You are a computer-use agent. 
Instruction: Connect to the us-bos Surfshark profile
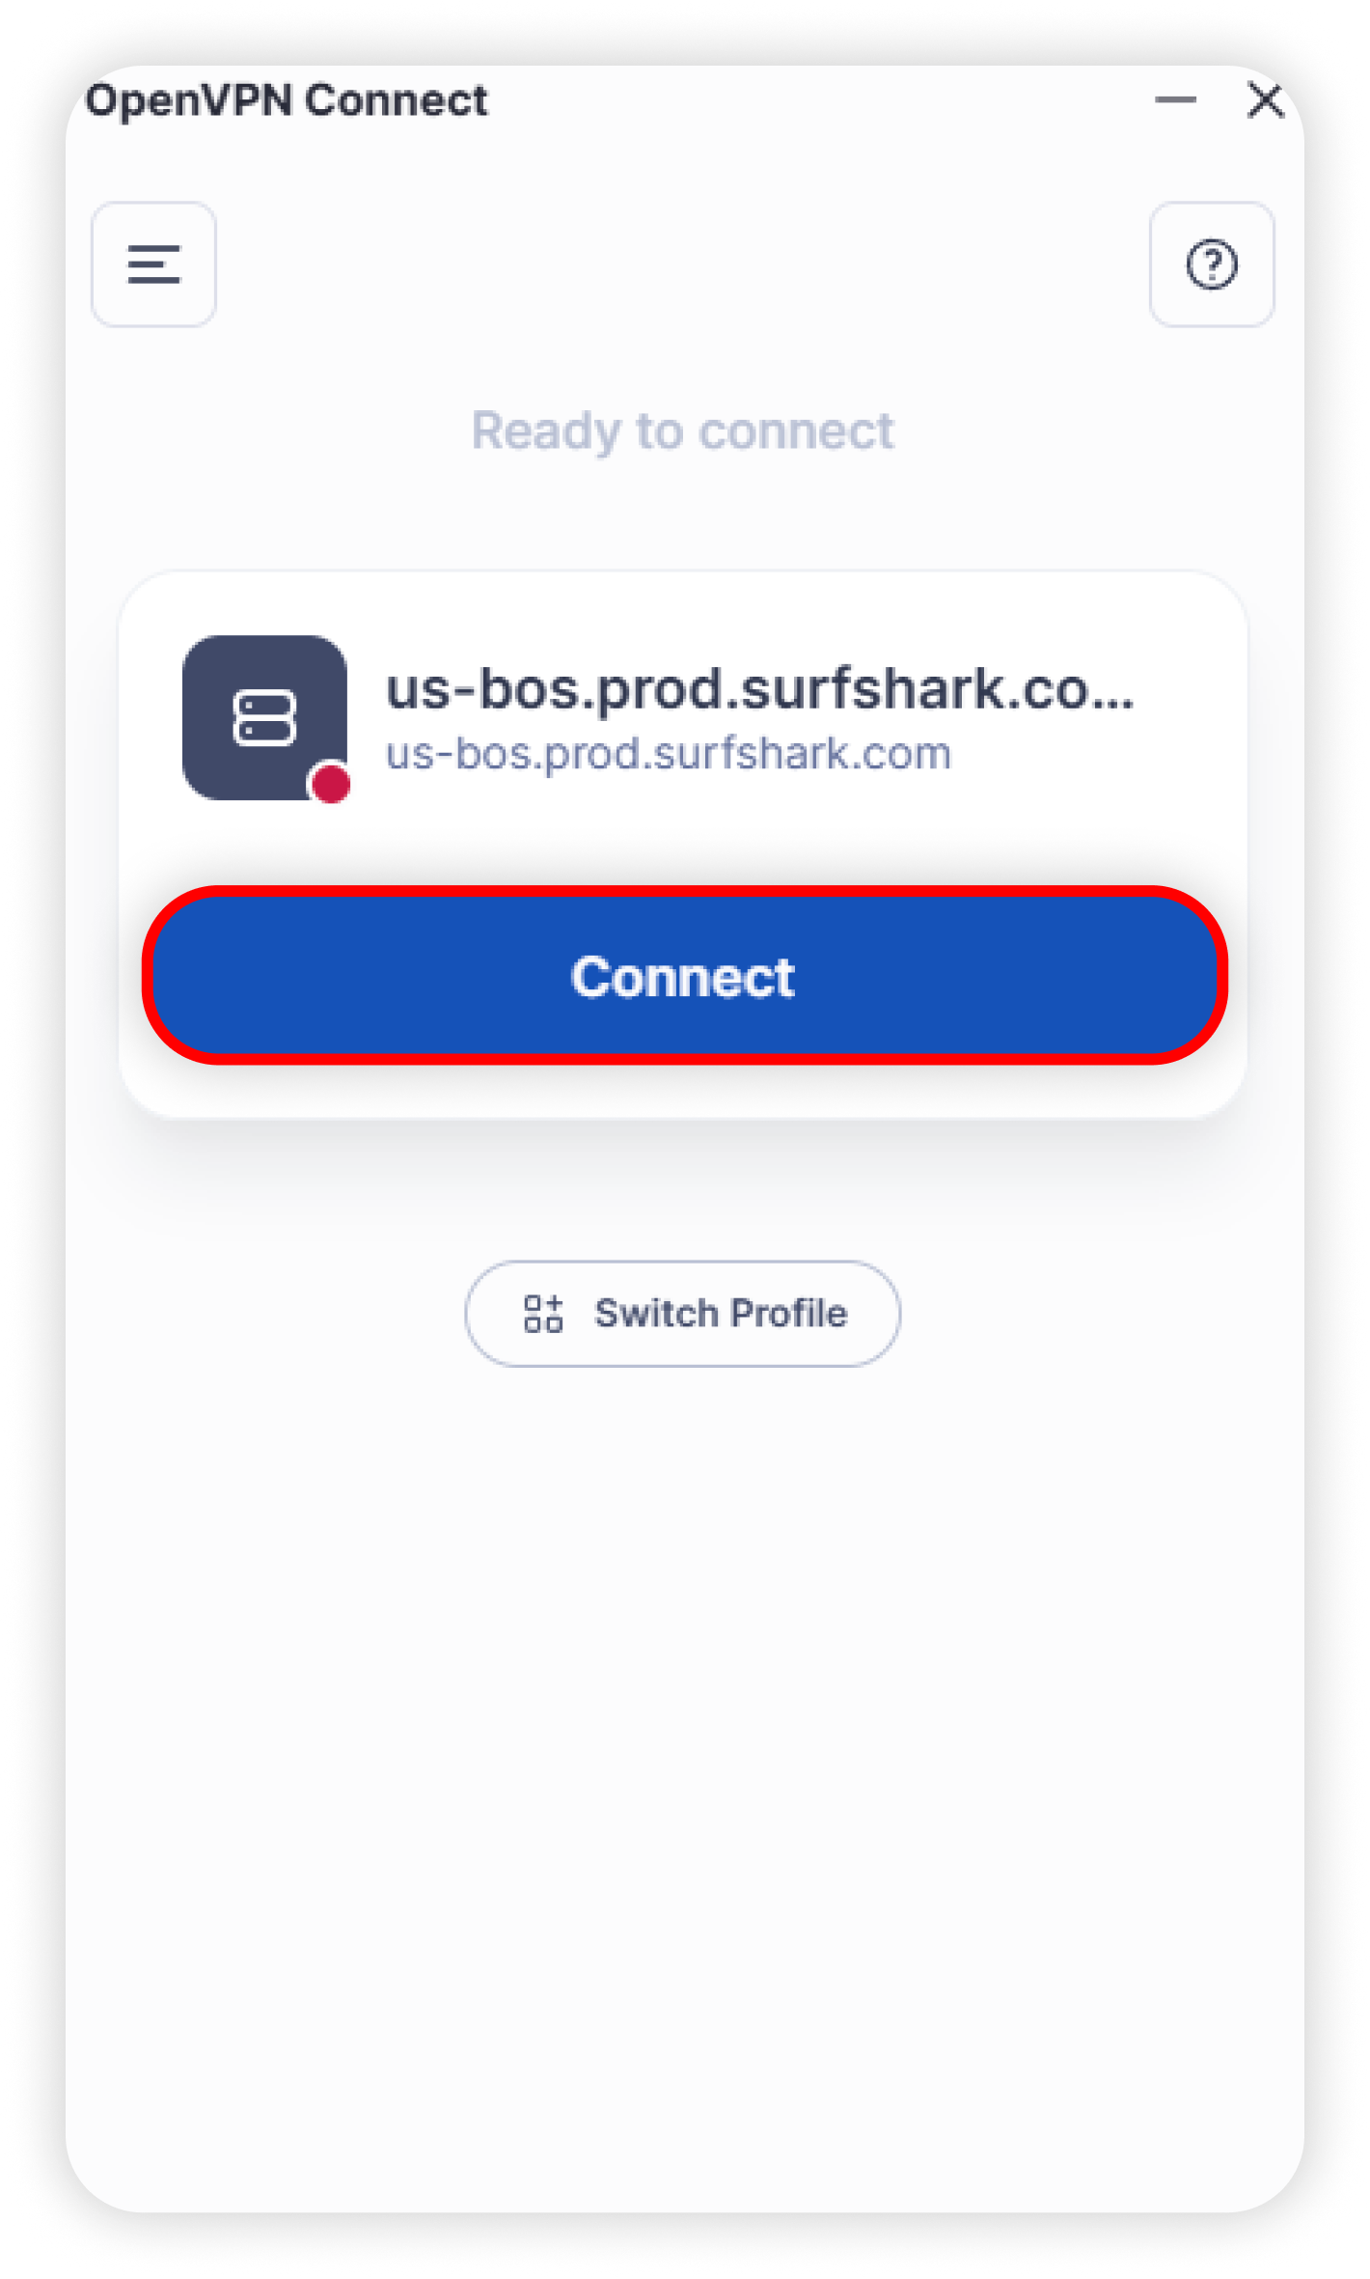point(685,976)
